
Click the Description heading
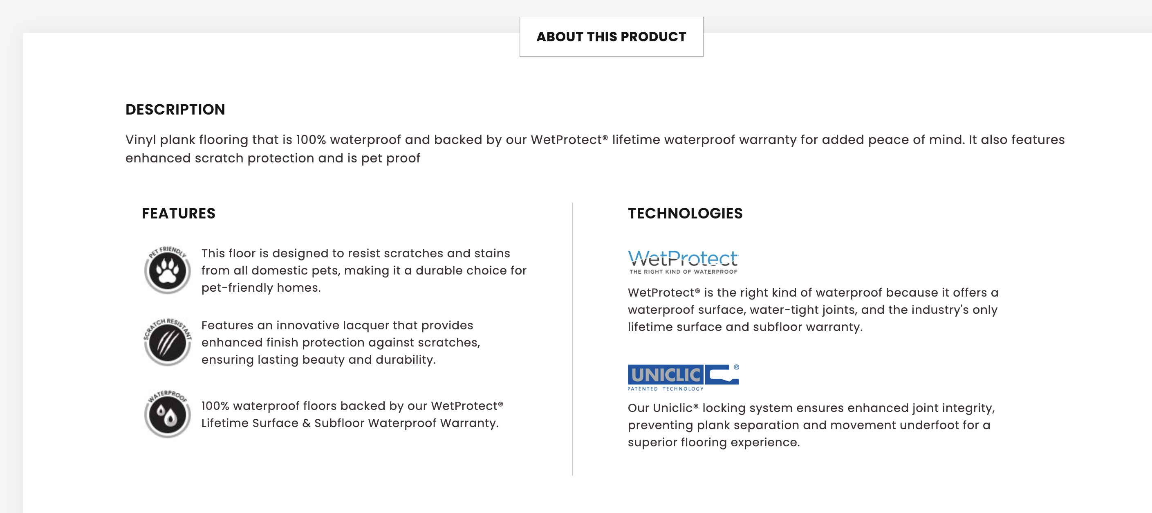click(x=175, y=110)
